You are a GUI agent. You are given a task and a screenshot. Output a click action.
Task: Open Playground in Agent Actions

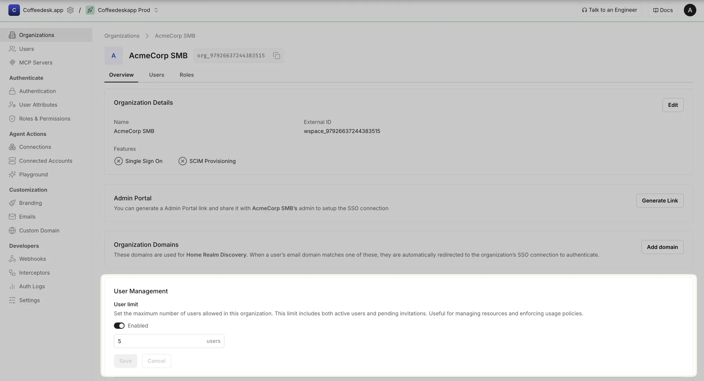33,174
